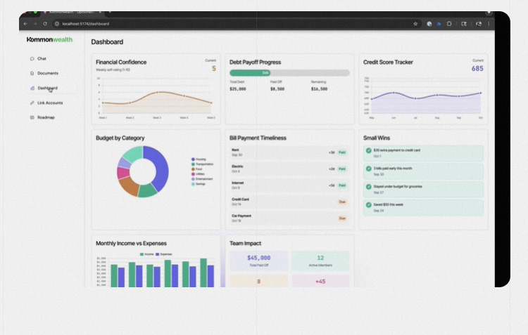528x335 pixels.
Task: Click the Debt Payoff progress bar
Action: (289, 72)
